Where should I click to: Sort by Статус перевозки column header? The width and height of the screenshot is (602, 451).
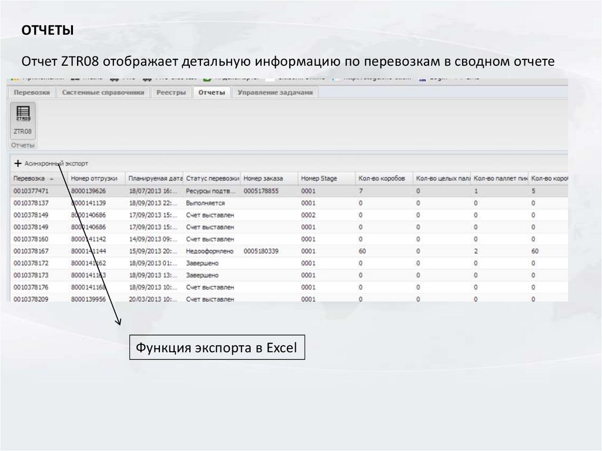click(212, 178)
